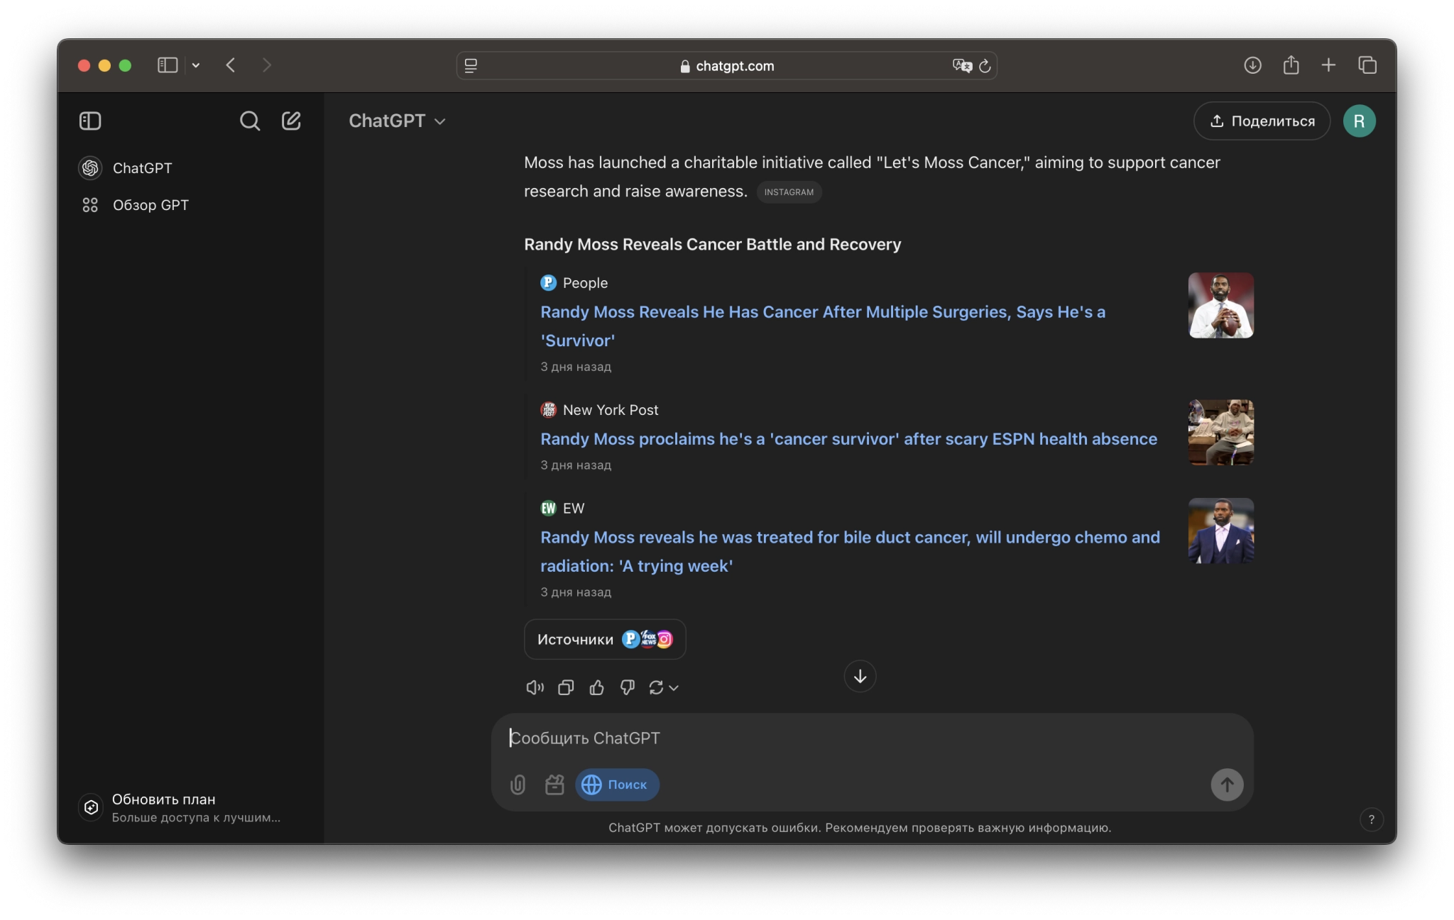Select ChatGPT in the sidebar

pos(142,168)
